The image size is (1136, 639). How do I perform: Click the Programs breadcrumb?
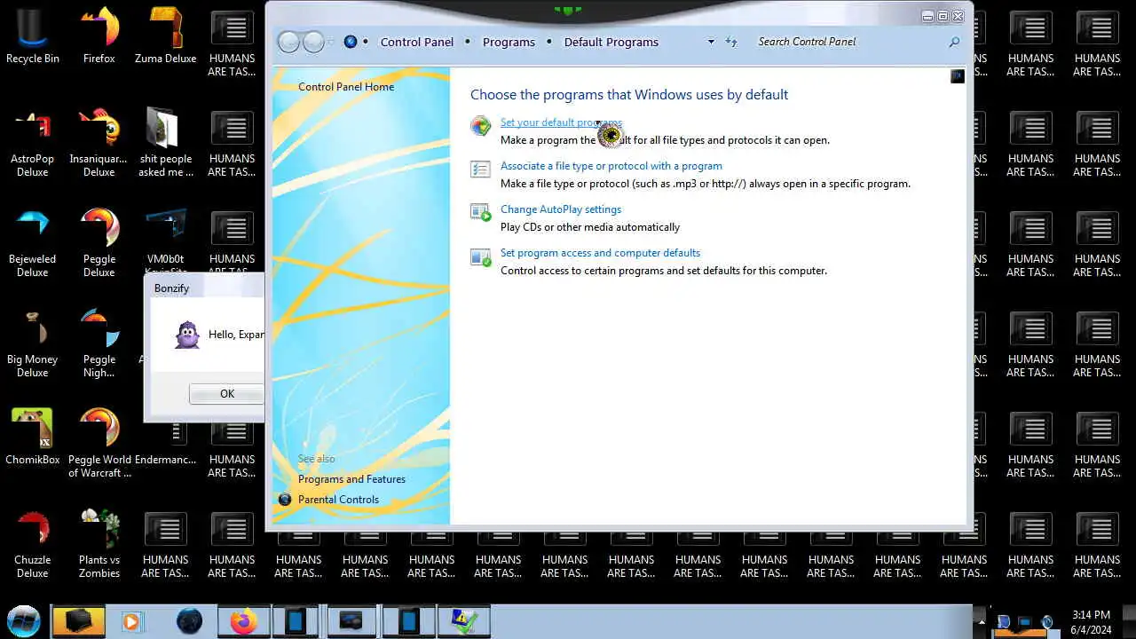point(509,42)
